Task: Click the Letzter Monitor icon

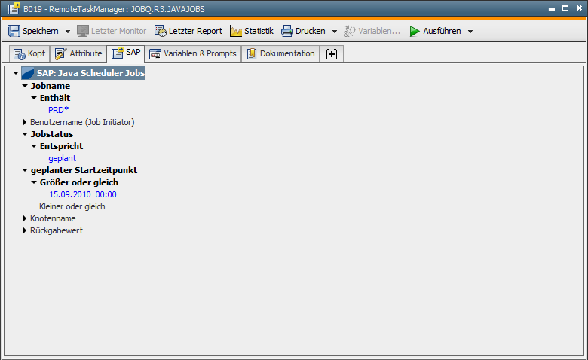Action: [83, 31]
